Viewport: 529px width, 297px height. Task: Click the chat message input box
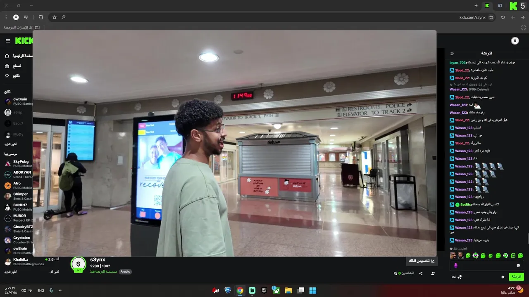(x=486, y=265)
